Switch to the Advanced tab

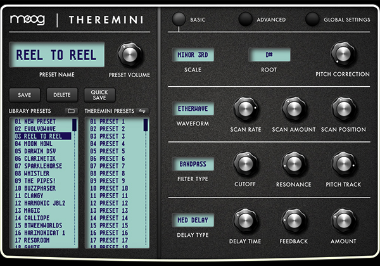246,20
